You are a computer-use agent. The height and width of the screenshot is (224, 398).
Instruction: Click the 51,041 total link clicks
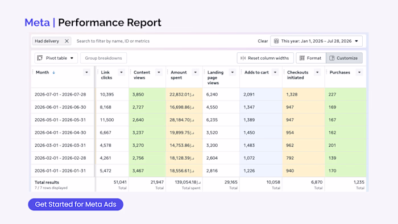[x=120, y=182]
